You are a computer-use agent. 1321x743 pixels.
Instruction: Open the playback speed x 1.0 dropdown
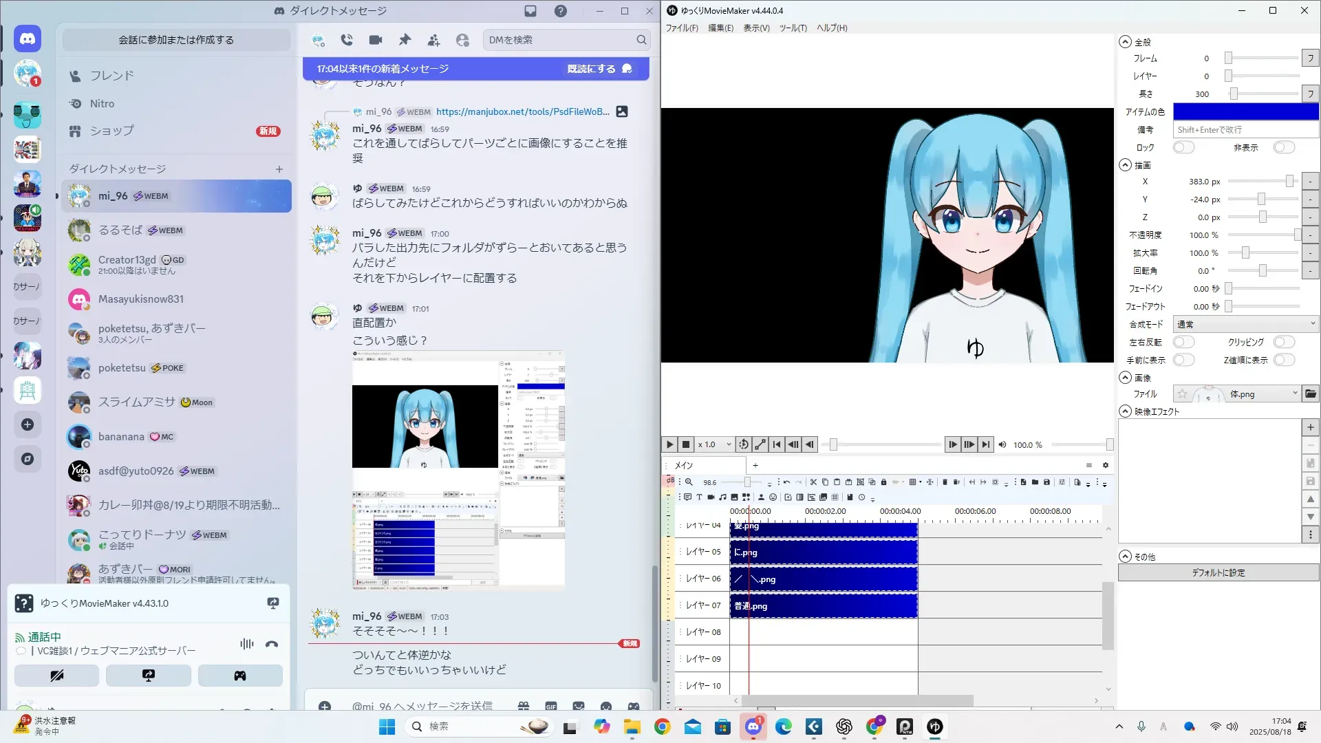(x=716, y=444)
